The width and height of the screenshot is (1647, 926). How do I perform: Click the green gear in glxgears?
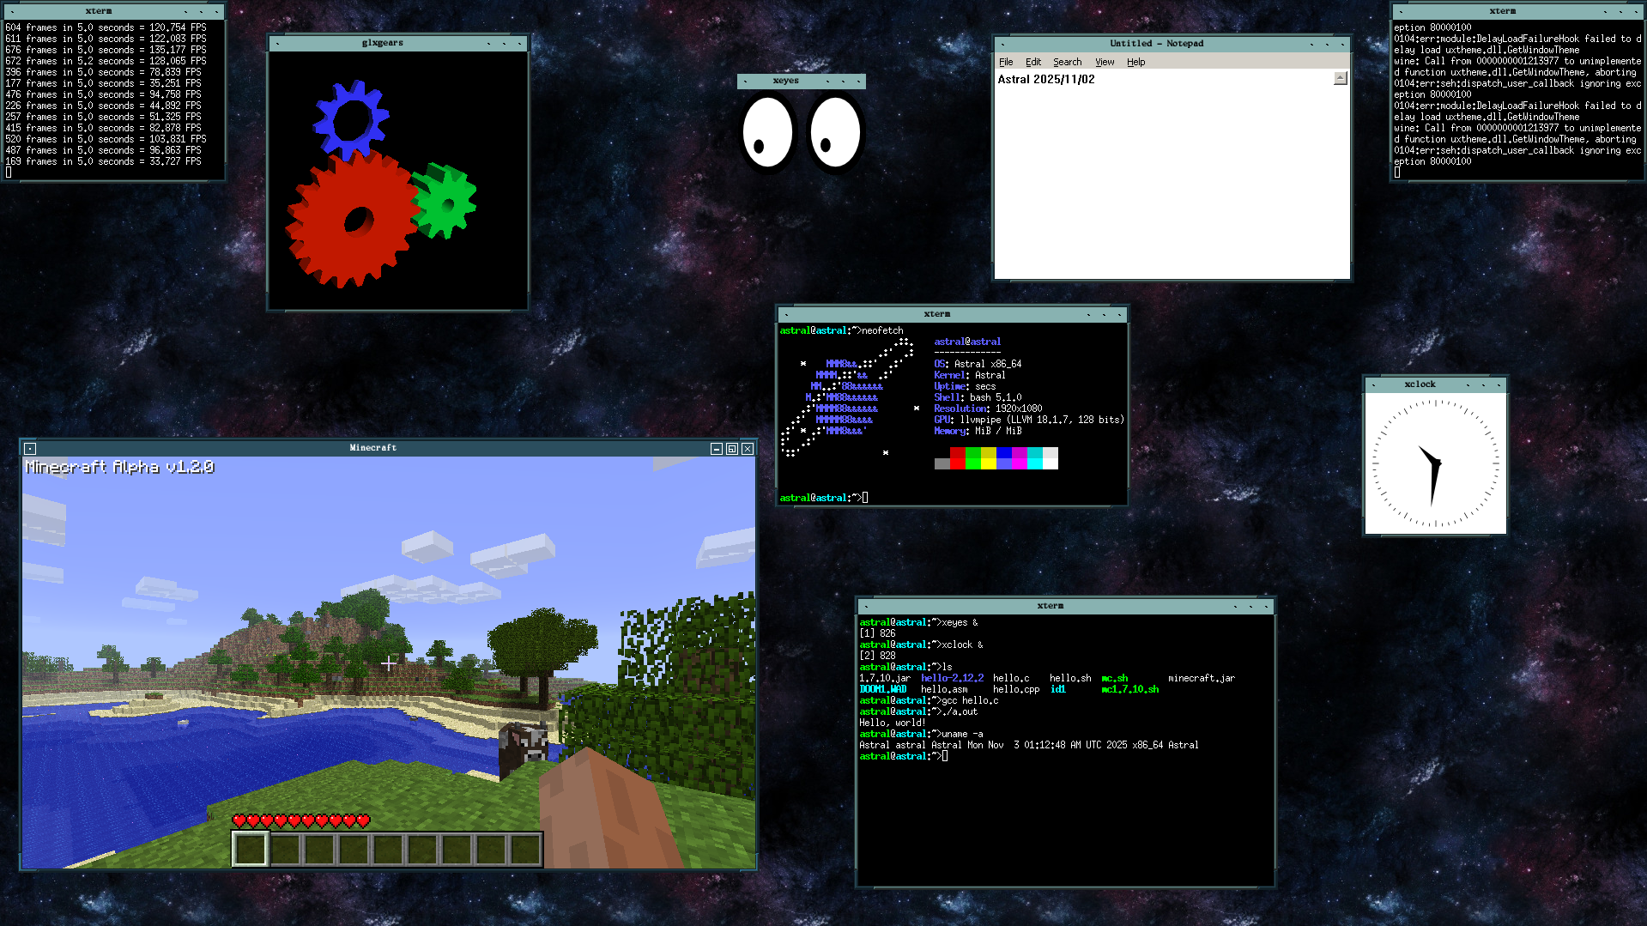445,203
